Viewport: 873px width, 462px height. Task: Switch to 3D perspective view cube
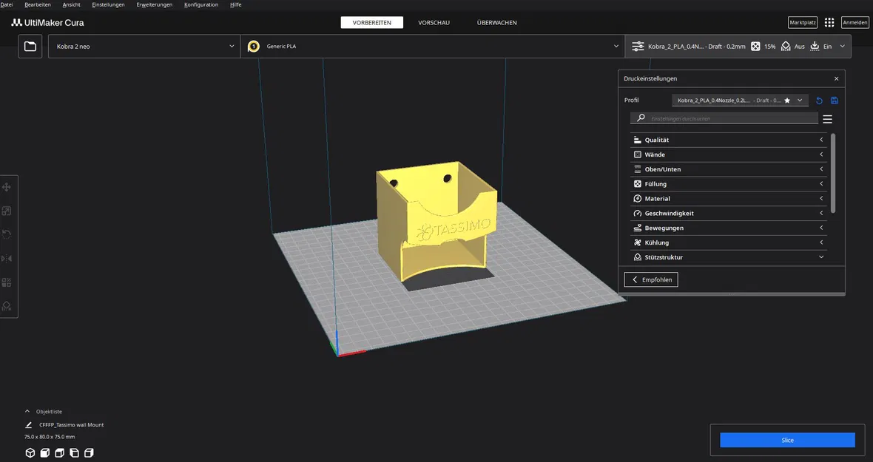click(30, 452)
